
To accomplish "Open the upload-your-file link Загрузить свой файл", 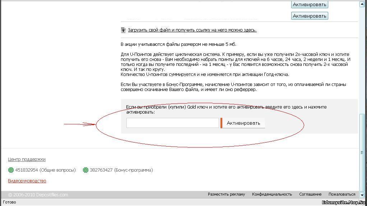I will click(192, 30).
